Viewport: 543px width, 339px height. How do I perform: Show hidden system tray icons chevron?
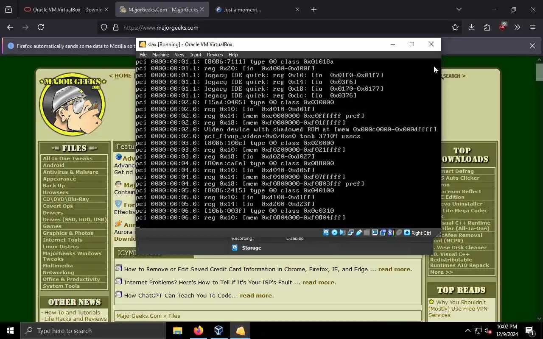tap(467, 331)
